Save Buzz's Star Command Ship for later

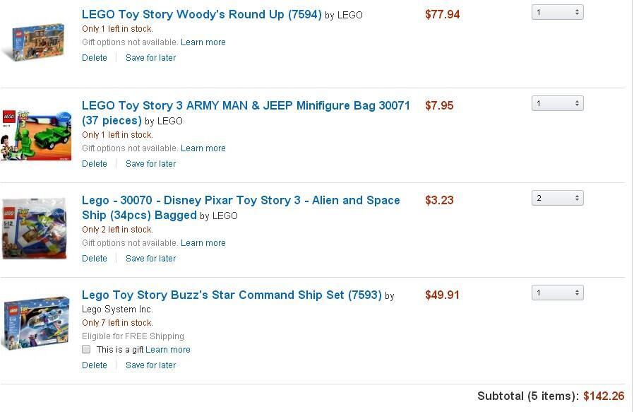pos(150,365)
